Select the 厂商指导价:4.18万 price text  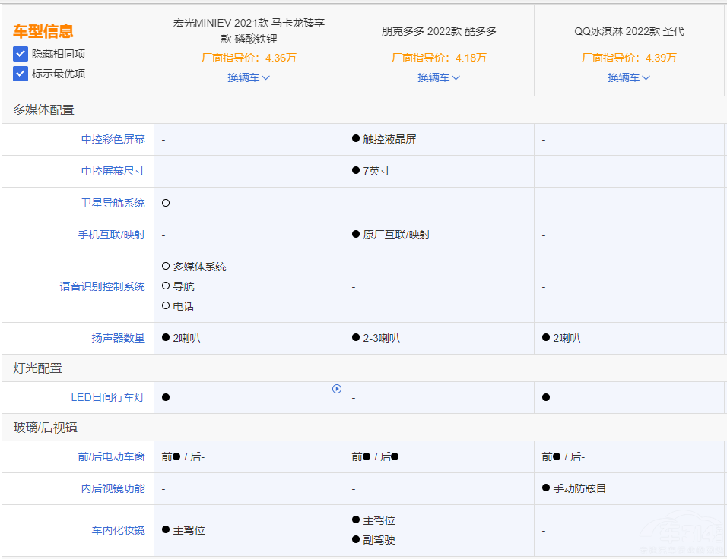(x=439, y=58)
